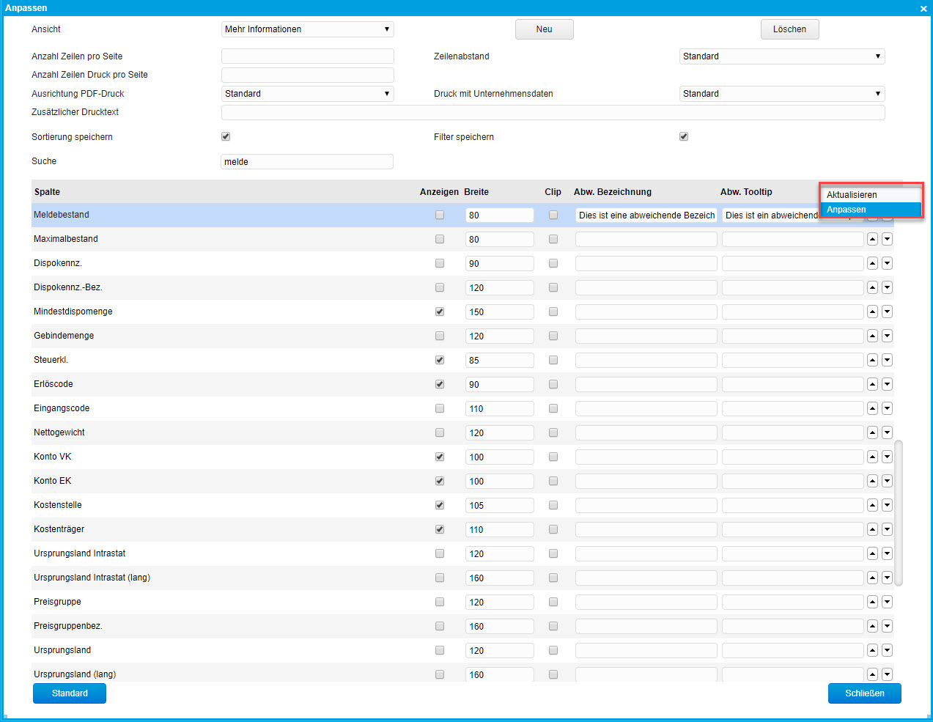
Task: Click move-down arrow for Dispokennz. row
Action: (887, 263)
